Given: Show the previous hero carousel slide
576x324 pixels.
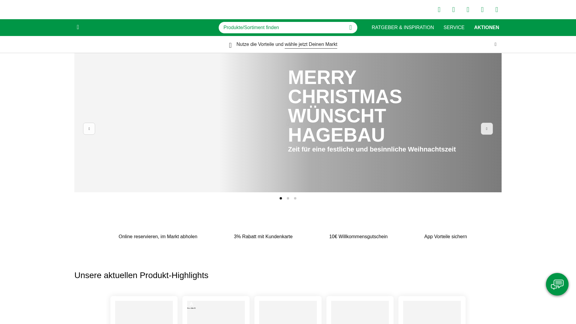Looking at the screenshot, I should tap(89, 129).
